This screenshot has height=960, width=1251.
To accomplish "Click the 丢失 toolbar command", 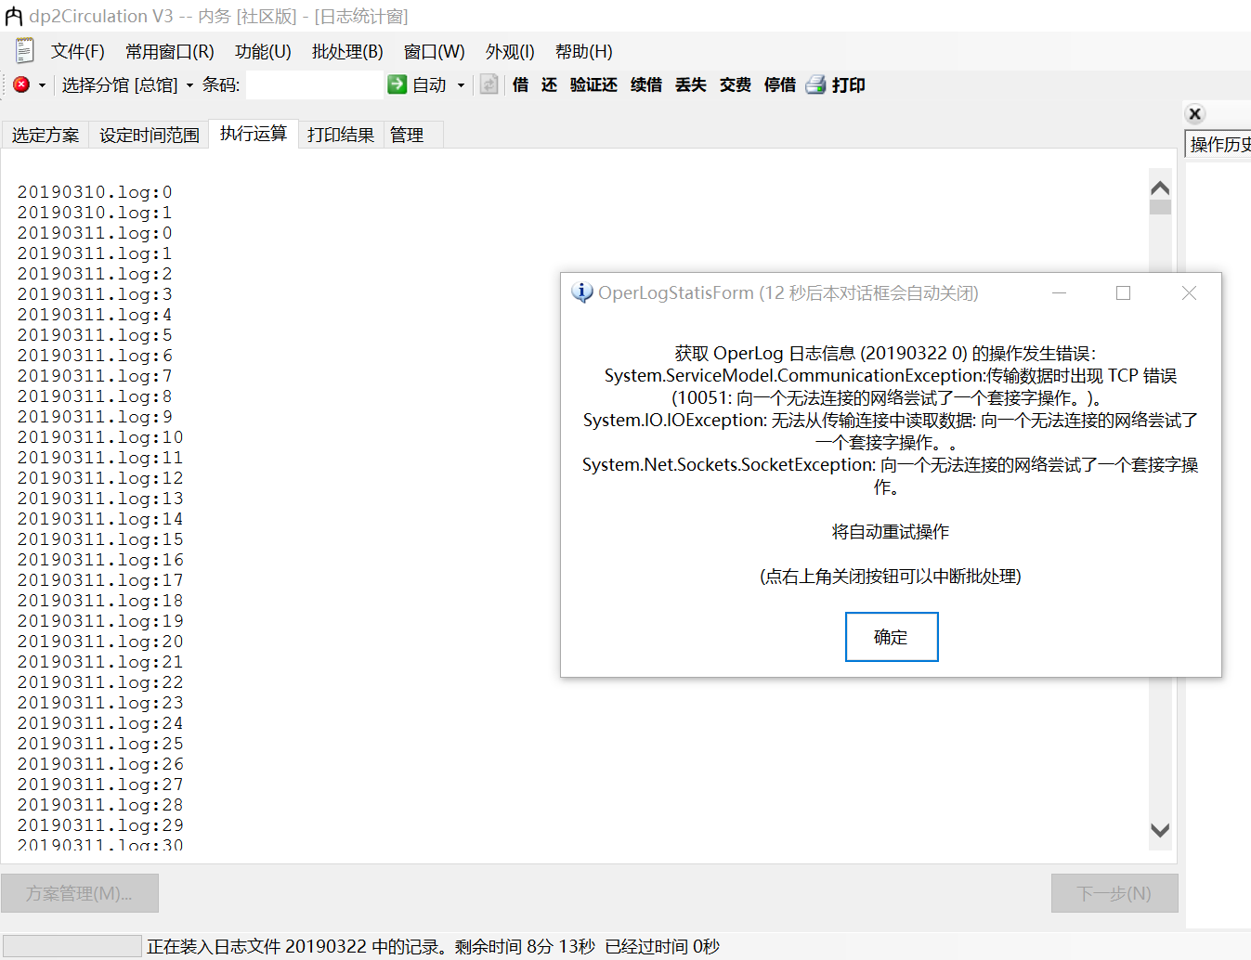I will click(x=690, y=84).
